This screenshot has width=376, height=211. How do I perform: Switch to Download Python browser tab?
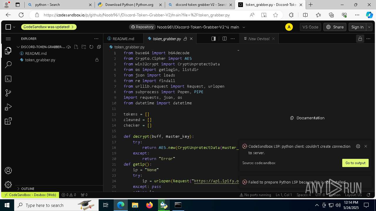[x=130, y=5]
